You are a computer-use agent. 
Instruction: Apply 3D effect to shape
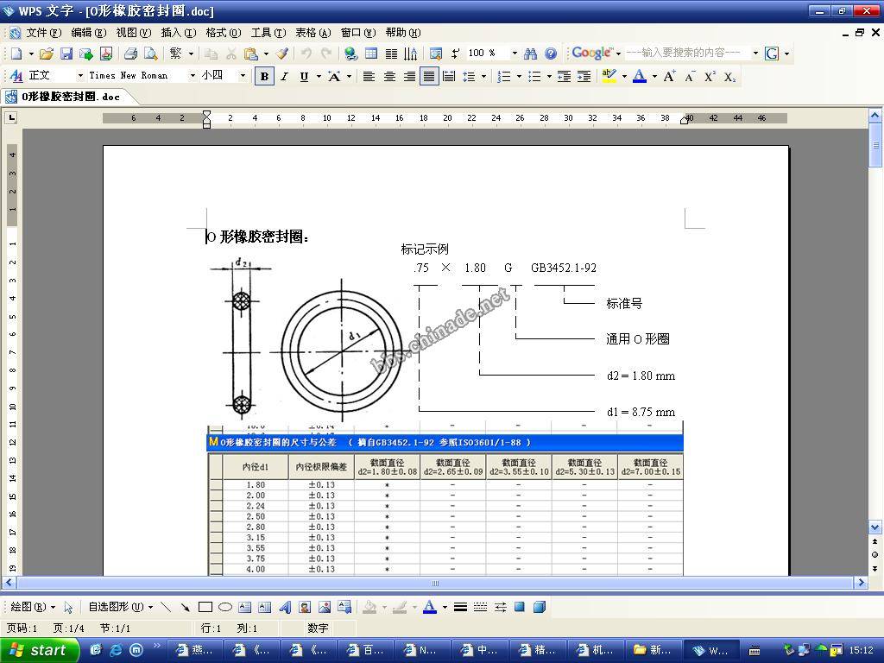[540, 607]
